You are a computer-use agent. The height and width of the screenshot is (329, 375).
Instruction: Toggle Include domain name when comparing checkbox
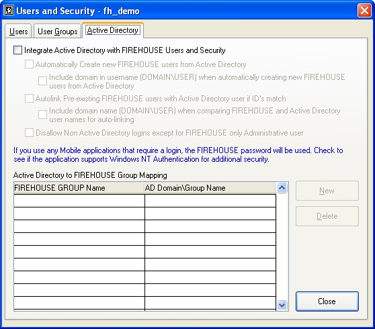coord(42,114)
